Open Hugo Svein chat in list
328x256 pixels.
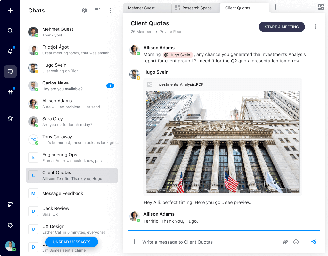[x=72, y=68]
